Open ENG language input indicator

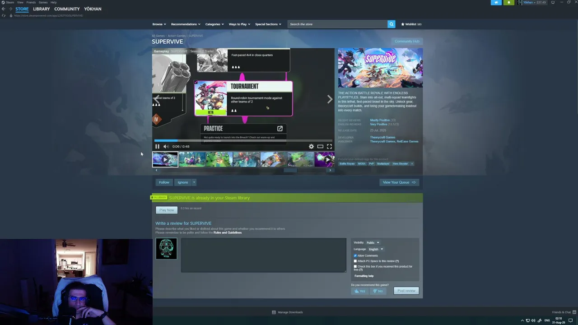tap(547, 320)
